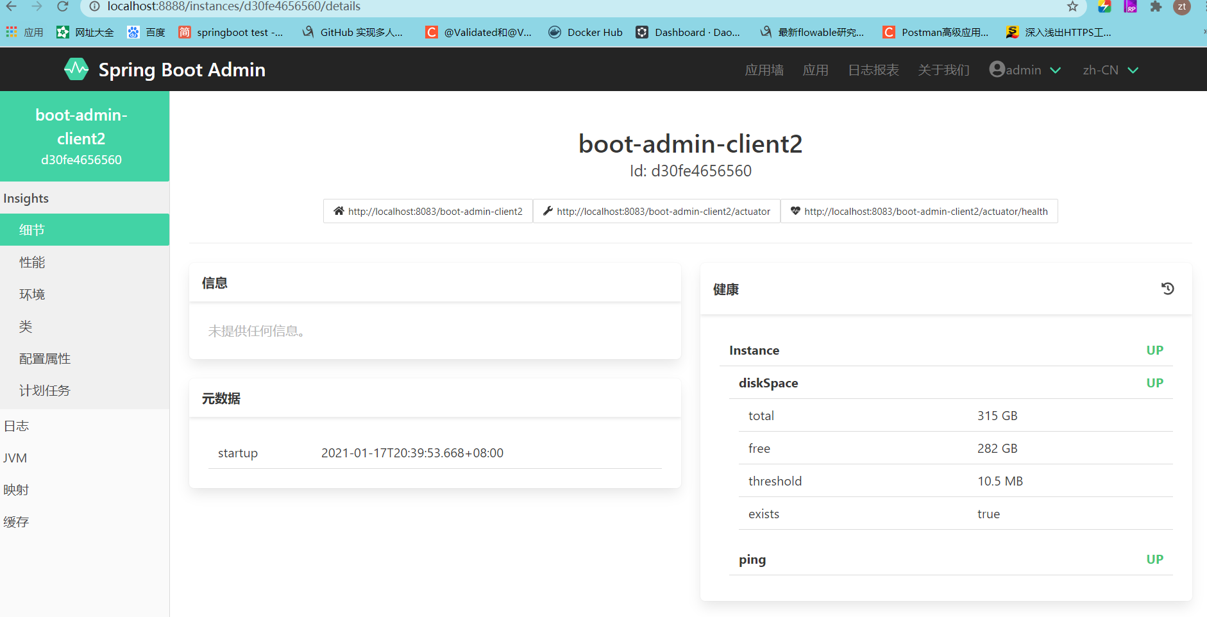Select the 计划任务 sidebar item
Screen dimensions: 1207x617
point(85,390)
